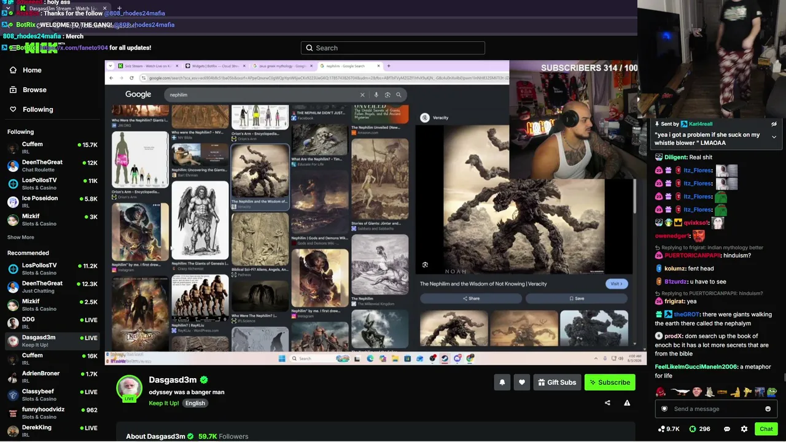Click the Google logo
786x442 pixels.
[x=138, y=94]
